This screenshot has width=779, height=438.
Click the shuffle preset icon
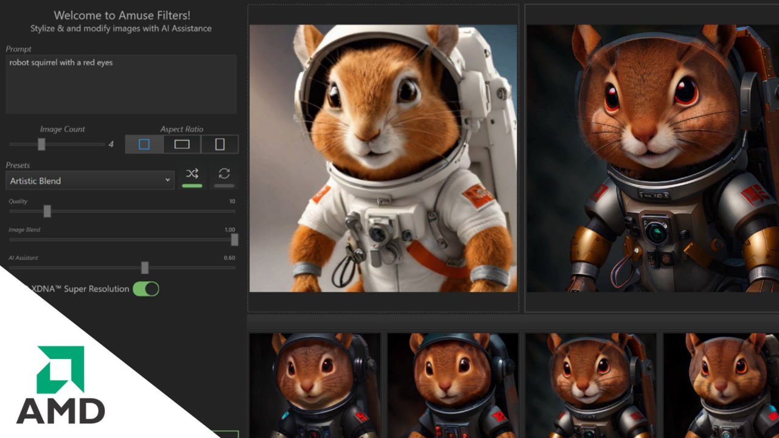192,174
